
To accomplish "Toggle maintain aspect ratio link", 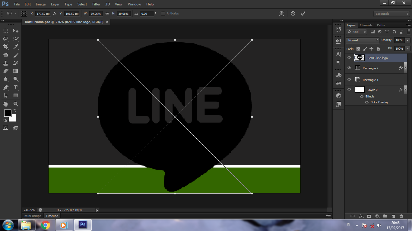I will click(x=107, y=14).
